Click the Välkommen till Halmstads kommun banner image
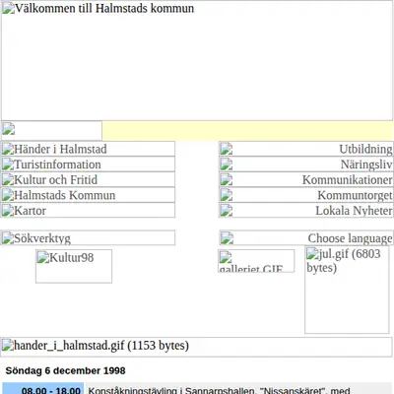 pos(197,61)
